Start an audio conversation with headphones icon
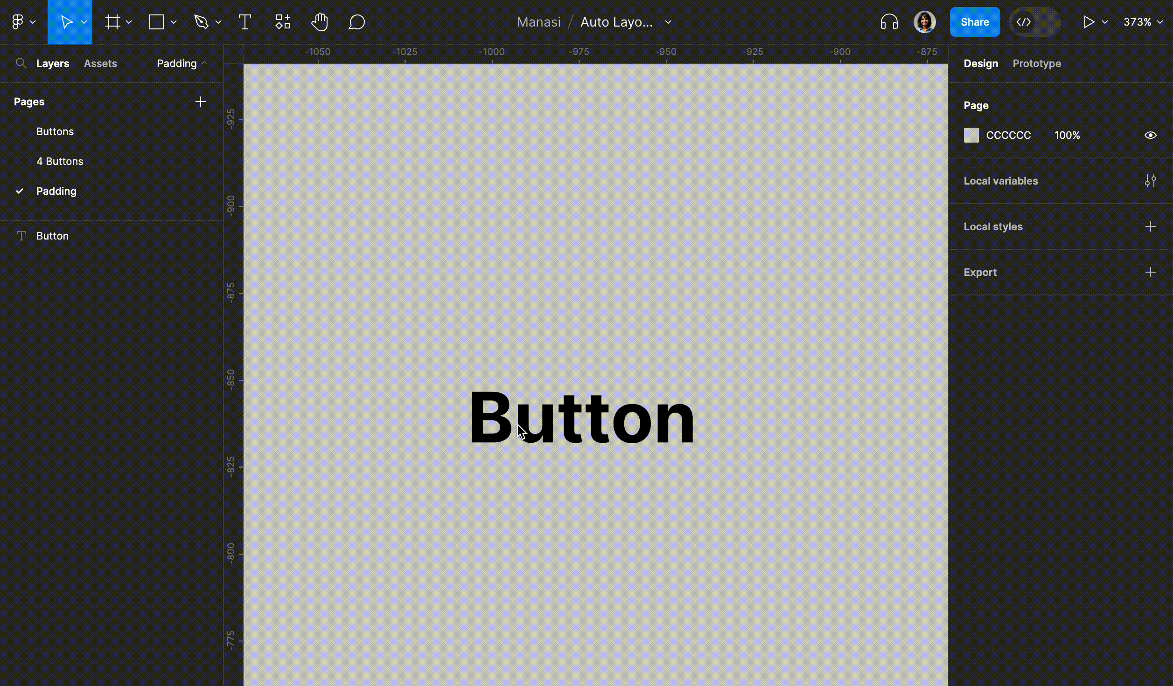The height and width of the screenshot is (686, 1173). pos(889,22)
